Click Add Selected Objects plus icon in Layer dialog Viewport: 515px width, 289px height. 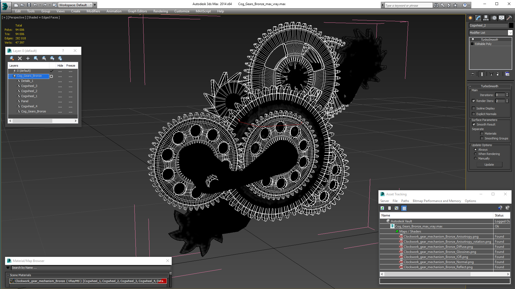point(28,58)
